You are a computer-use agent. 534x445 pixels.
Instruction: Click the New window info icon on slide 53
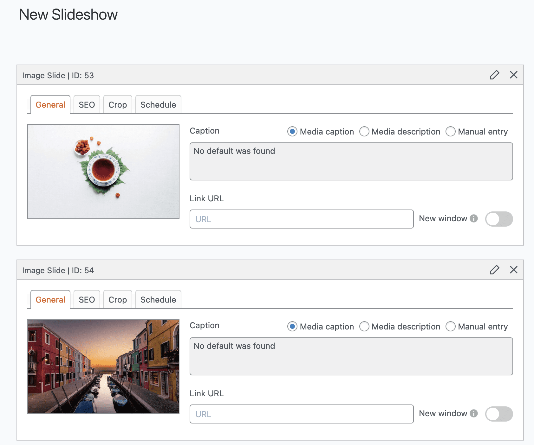(x=474, y=219)
